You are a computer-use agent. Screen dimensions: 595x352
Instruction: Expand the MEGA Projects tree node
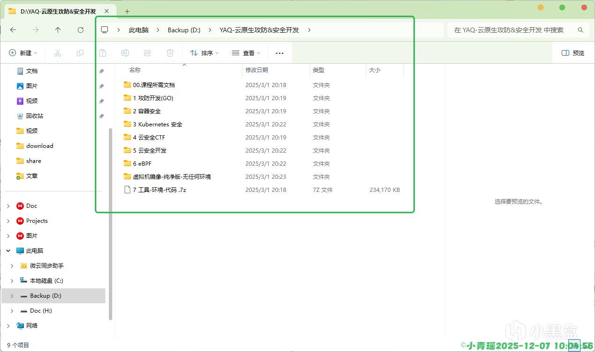(x=8, y=221)
